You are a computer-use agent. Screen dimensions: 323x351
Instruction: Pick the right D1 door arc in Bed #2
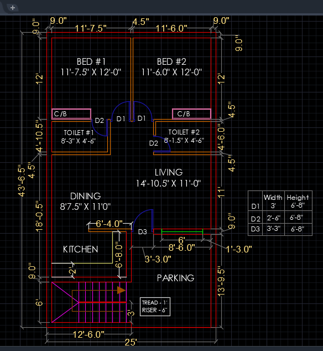tap(143, 110)
